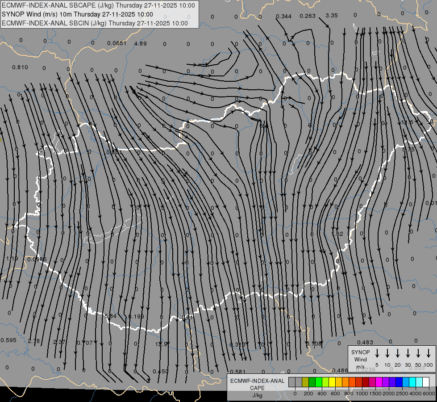
Task: Pick the pure blue CAPE legend swatch
Action: click(x=399, y=382)
